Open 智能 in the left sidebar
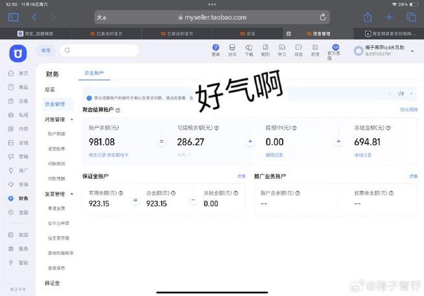Image resolution: width=424 pixels, height=296 pixels. (18, 262)
